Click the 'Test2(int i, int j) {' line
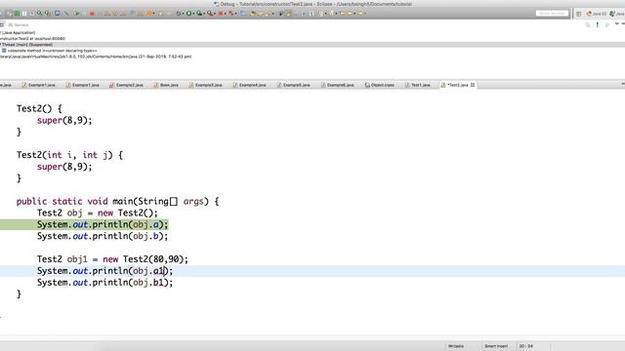Image resolution: width=625 pixels, height=351 pixels. (69, 155)
